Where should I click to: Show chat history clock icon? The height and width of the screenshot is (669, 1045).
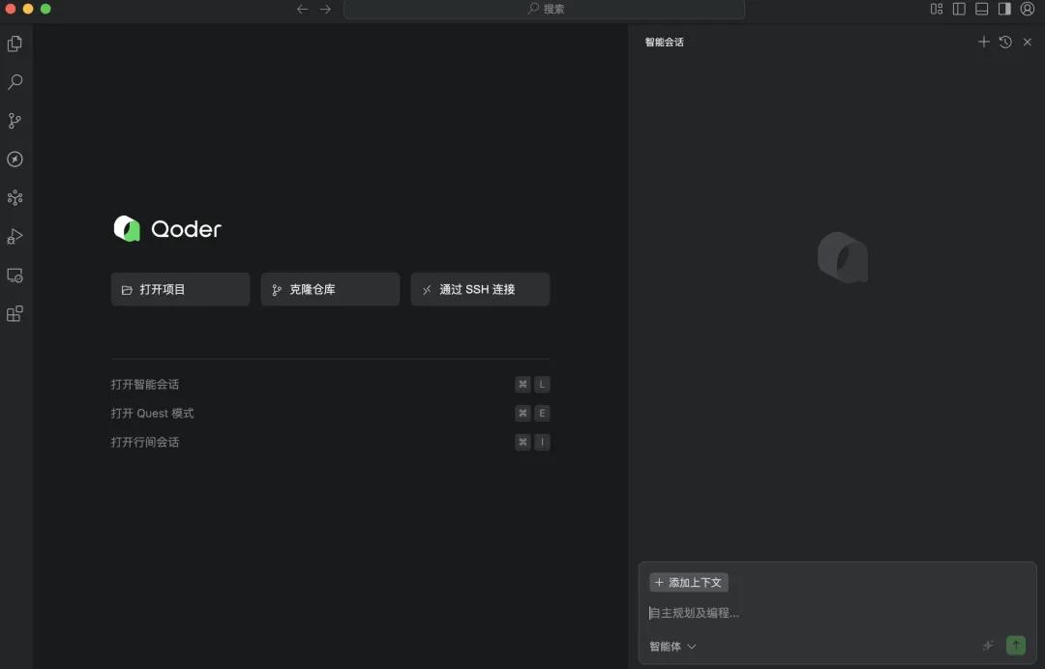pos(1005,42)
